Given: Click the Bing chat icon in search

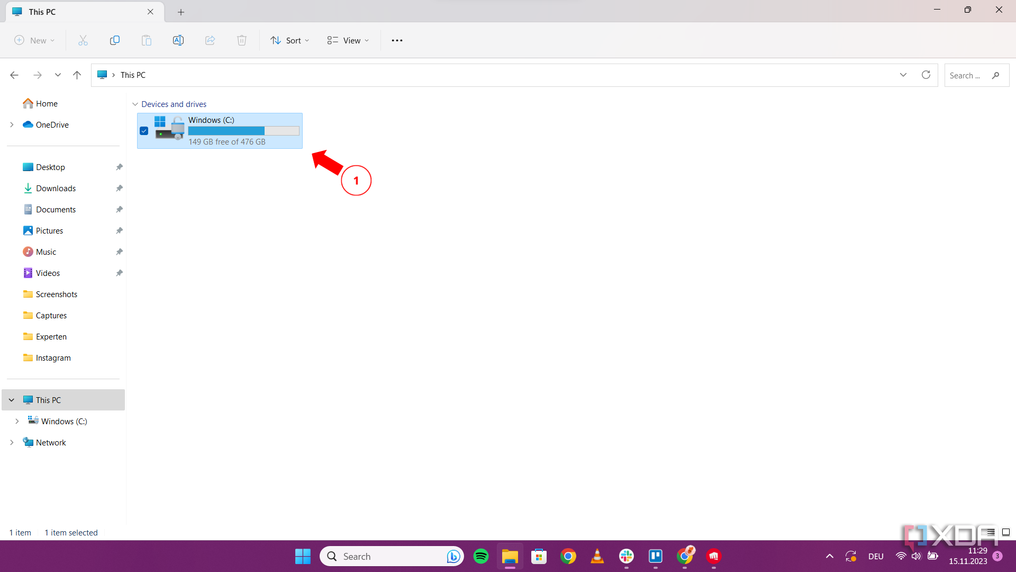Looking at the screenshot, I should point(453,556).
